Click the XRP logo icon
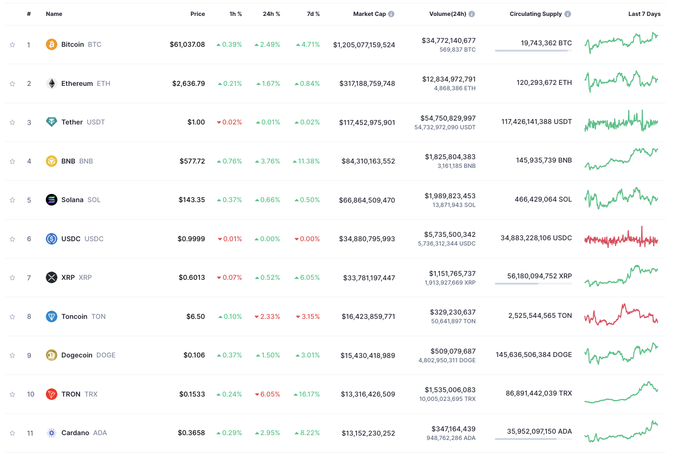The image size is (683, 453). (52, 277)
